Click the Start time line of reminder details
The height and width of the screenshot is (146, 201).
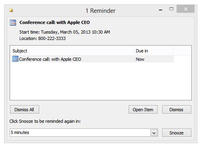(x=64, y=32)
